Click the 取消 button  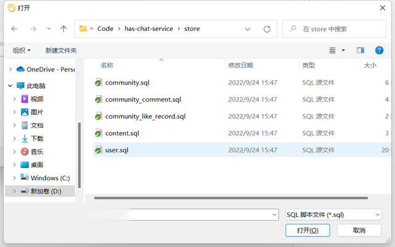point(359,230)
